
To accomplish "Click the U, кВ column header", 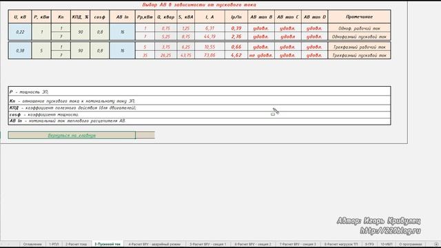I will tap(20, 17).
